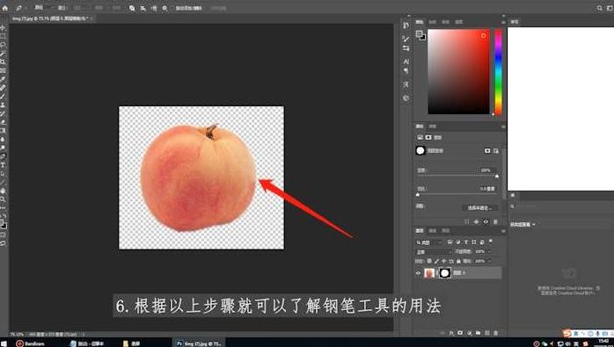The image size is (614, 347).
Task: Toggle lock position icon
Action: [443, 261]
